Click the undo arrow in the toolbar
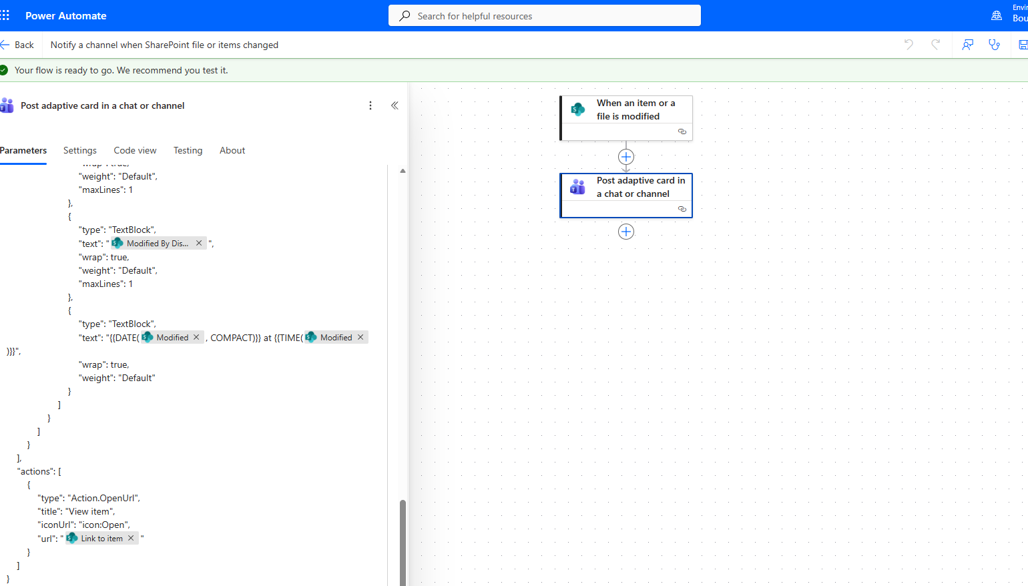Screen dimensions: 1028x586 click(x=909, y=45)
